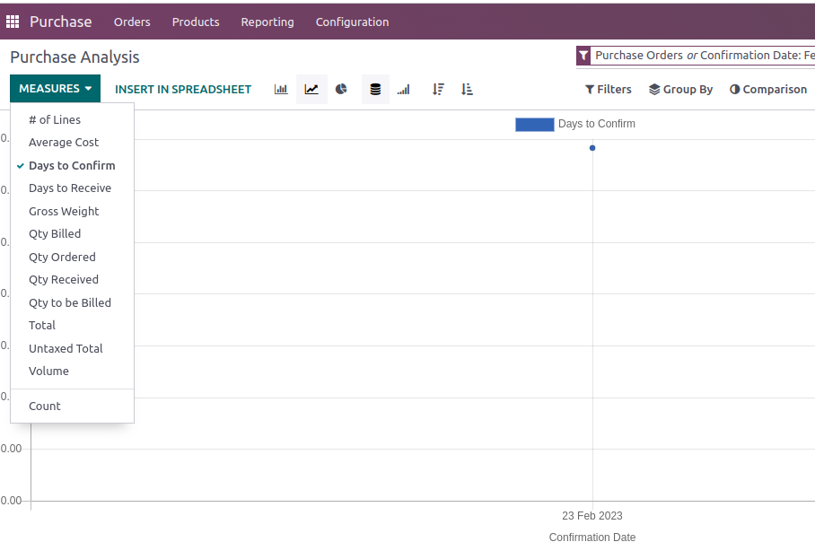The width and height of the screenshot is (815, 542).
Task: Sort chart in descending order
Action: tap(438, 90)
